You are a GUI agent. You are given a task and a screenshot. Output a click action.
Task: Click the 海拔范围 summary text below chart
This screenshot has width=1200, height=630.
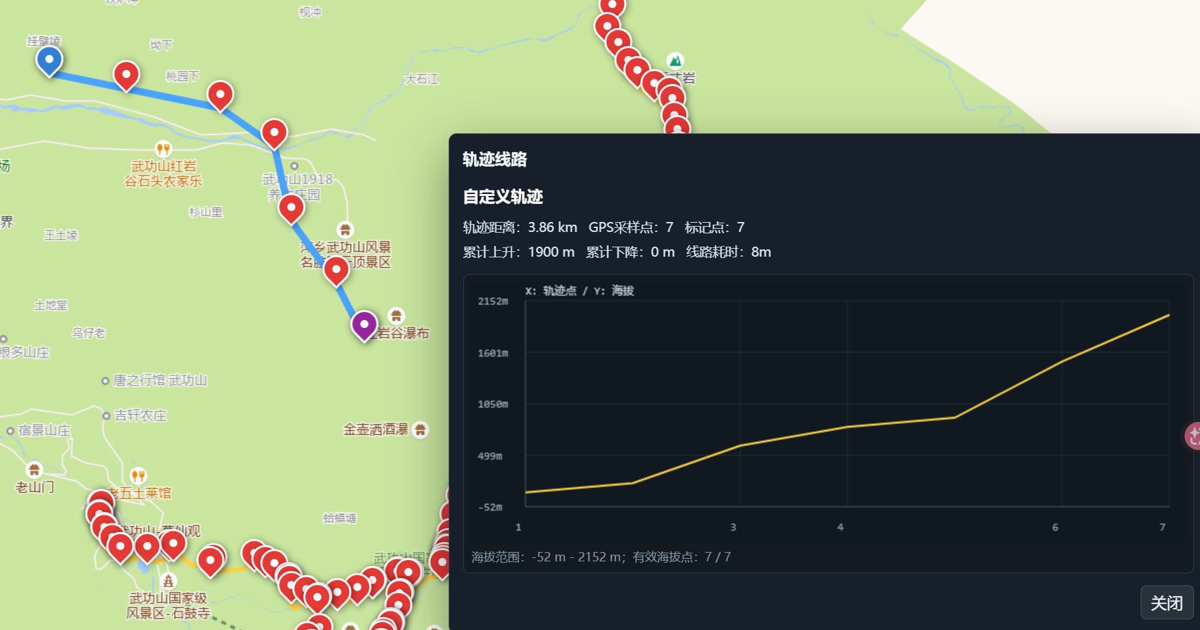[601, 557]
